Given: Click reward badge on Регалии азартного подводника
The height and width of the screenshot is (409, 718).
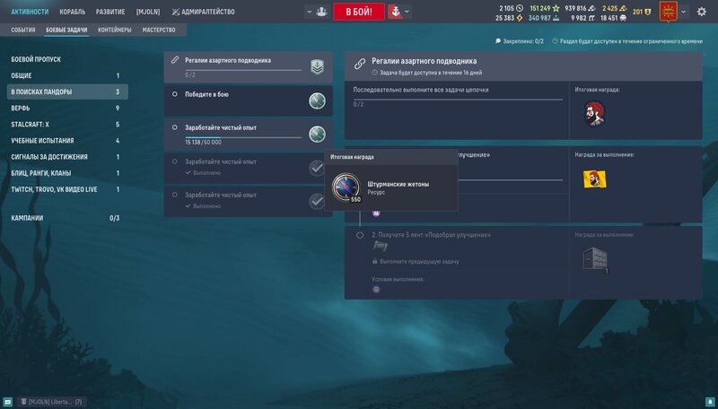Looking at the screenshot, I should click(x=317, y=67).
